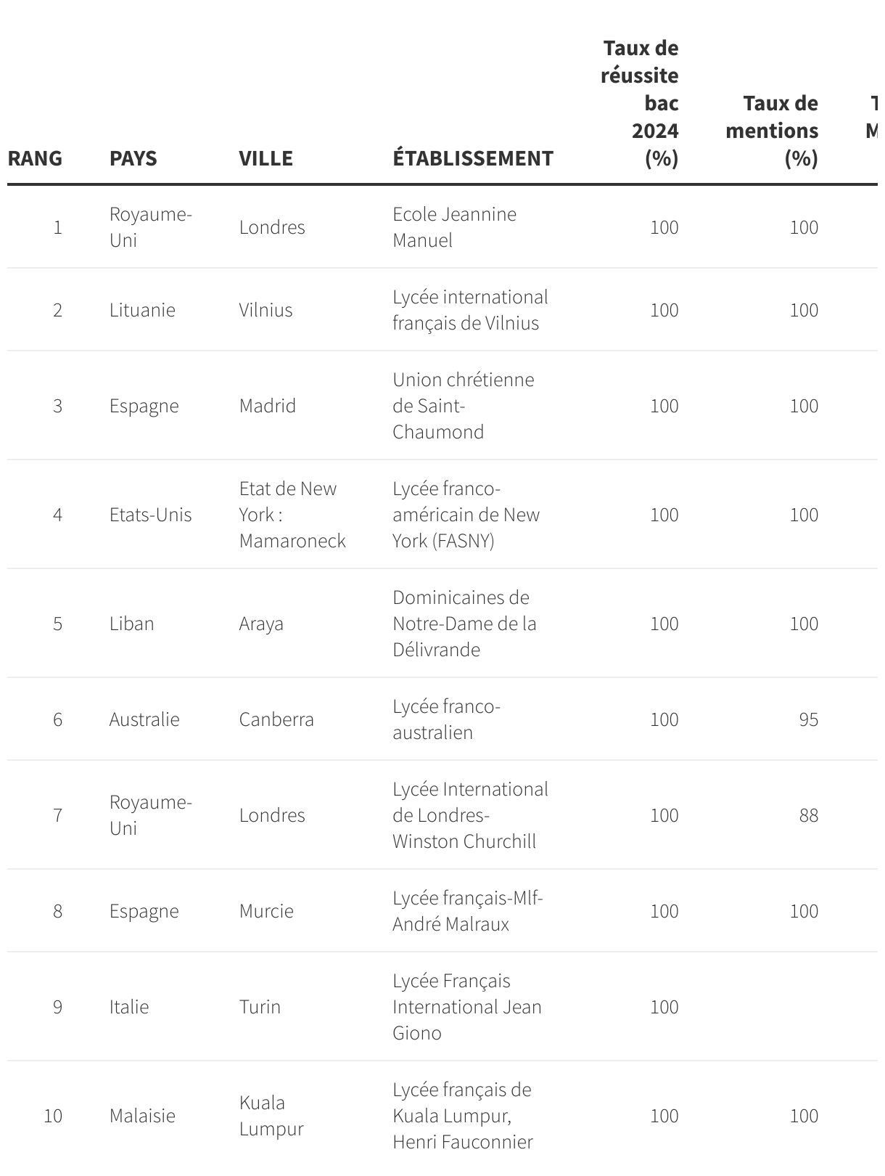Click the Ecole Jeannine Manuel cell

coord(455,227)
